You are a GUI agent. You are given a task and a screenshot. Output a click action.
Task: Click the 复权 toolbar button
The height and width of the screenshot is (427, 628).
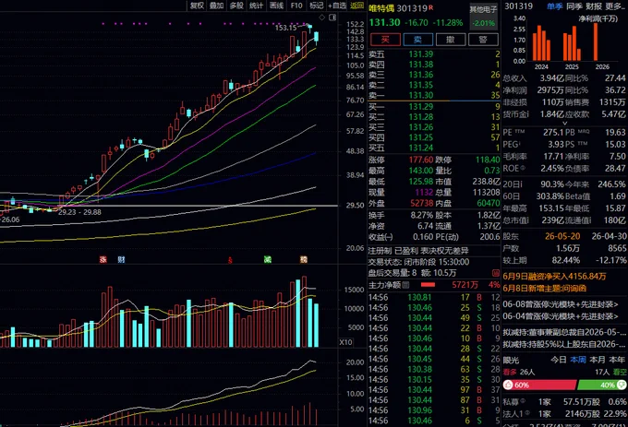pyautogui.click(x=197, y=6)
